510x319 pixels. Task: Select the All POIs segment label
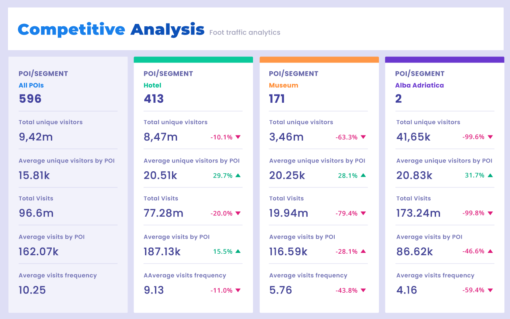[x=31, y=85]
